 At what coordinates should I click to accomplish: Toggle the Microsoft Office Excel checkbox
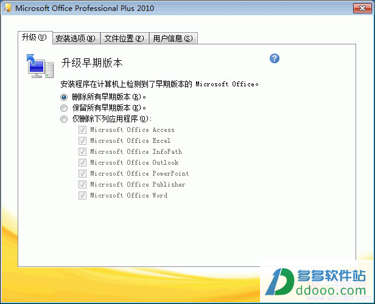point(82,140)
